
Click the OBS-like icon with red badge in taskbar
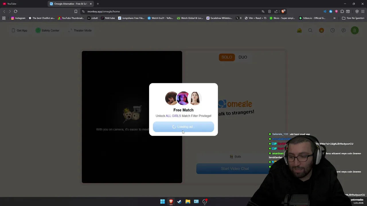[205, 201]
